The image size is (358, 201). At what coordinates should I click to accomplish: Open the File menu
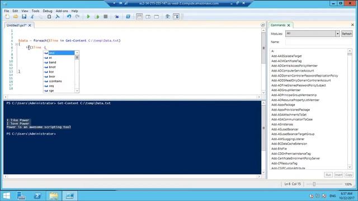pos(6,11)
